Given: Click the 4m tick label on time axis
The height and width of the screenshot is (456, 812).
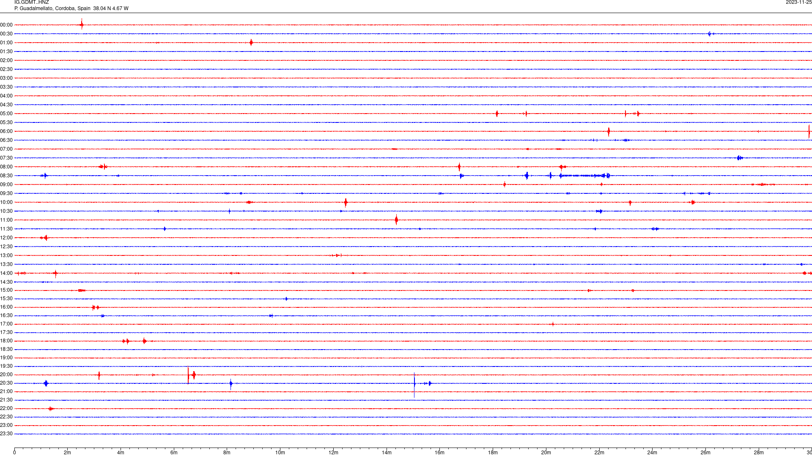Looking at the screenshot, I should (121, 453).
